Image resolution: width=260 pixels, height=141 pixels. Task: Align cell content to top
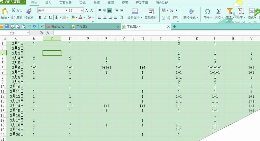click(x=100, y=10)
